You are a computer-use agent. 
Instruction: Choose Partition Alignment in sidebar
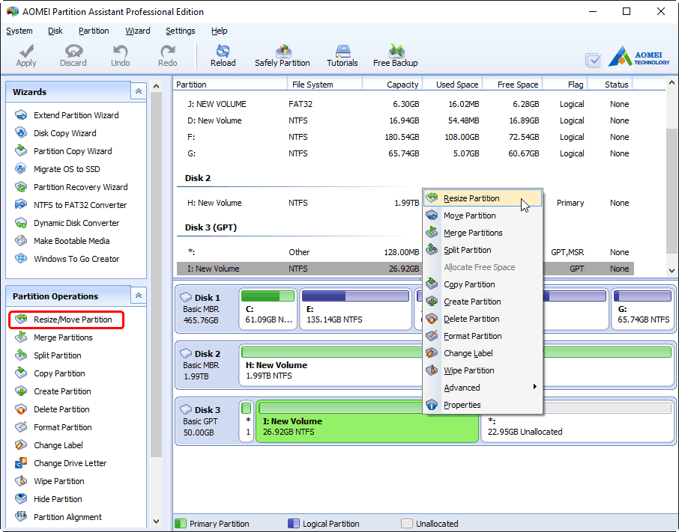tap(58, 517)
